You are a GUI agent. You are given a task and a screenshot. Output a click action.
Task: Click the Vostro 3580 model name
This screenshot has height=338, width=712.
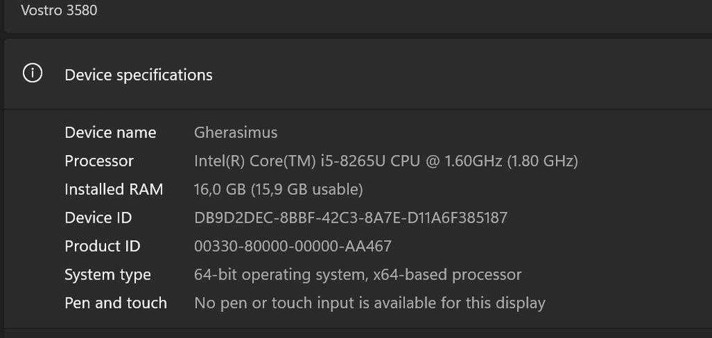(59, 11)
